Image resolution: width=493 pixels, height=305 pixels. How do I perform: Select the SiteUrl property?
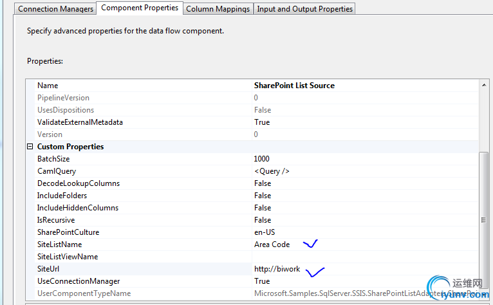click(x=48, y=269)
